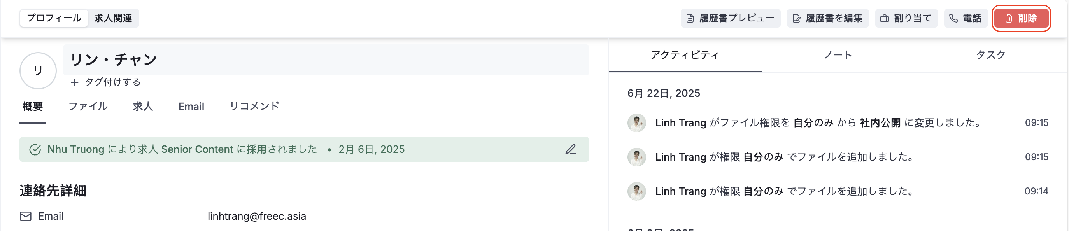1069x231 pixels.
Task: Click the 割り当て assign button
Action: pyautogui.click(x=906, y=18)
